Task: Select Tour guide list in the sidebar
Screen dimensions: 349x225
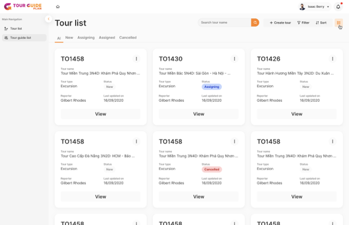Action: coord(24,37)
